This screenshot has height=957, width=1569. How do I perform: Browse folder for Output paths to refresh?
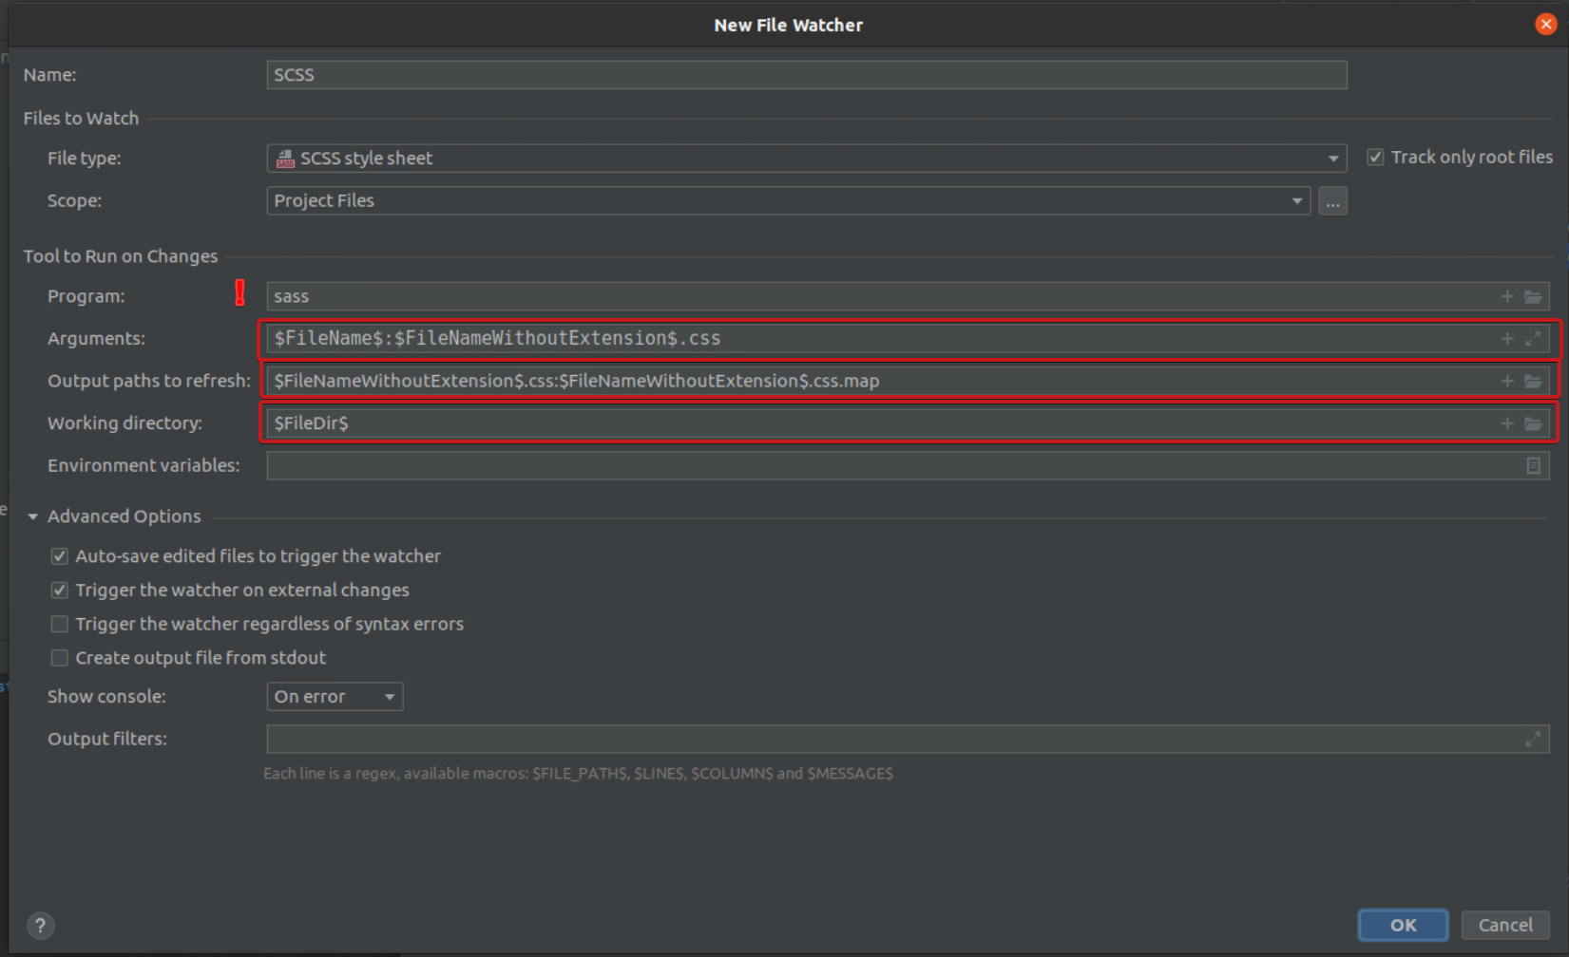pos(1533,381)
